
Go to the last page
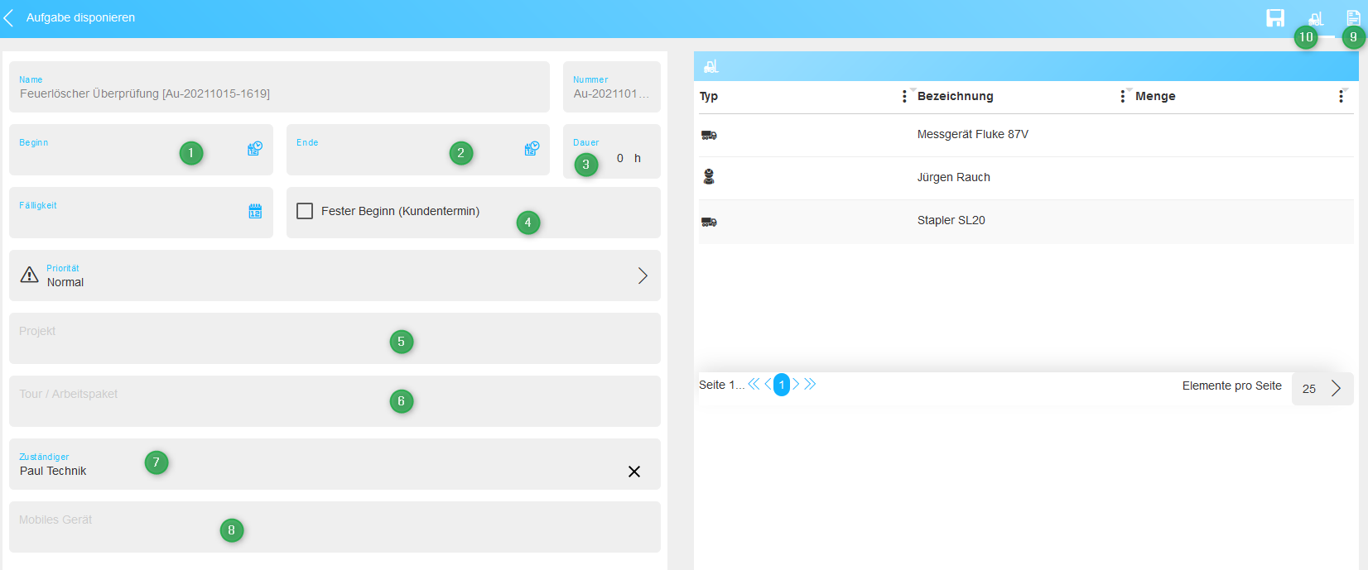[x=810, y=384]
